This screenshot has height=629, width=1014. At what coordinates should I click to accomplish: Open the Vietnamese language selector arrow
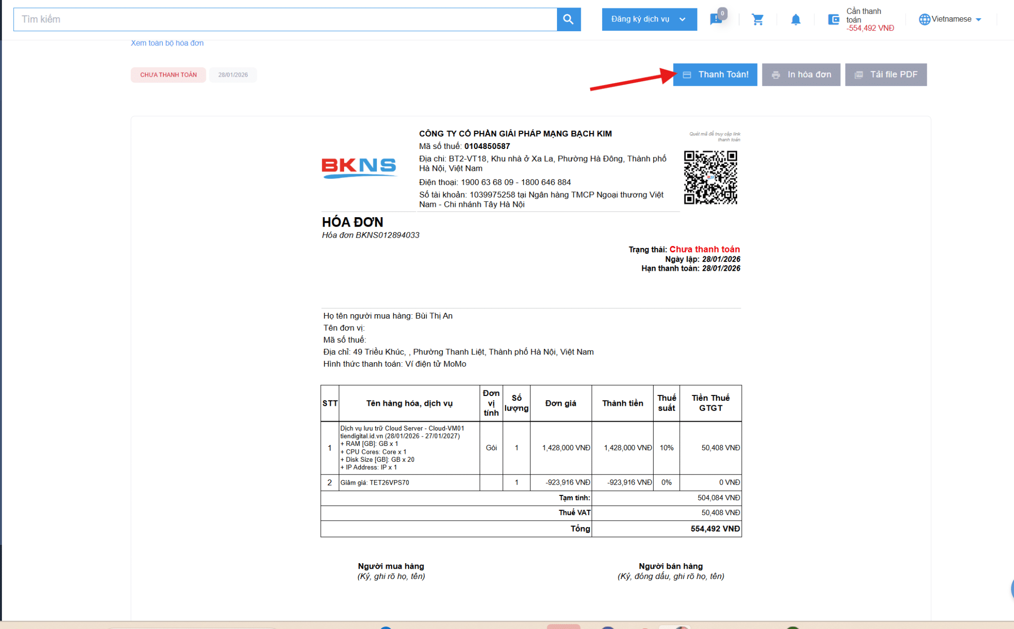978,20
